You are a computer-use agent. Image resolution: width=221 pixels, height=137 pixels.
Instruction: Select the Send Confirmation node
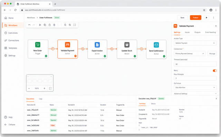pyautogui.click(x=156, y=49)
